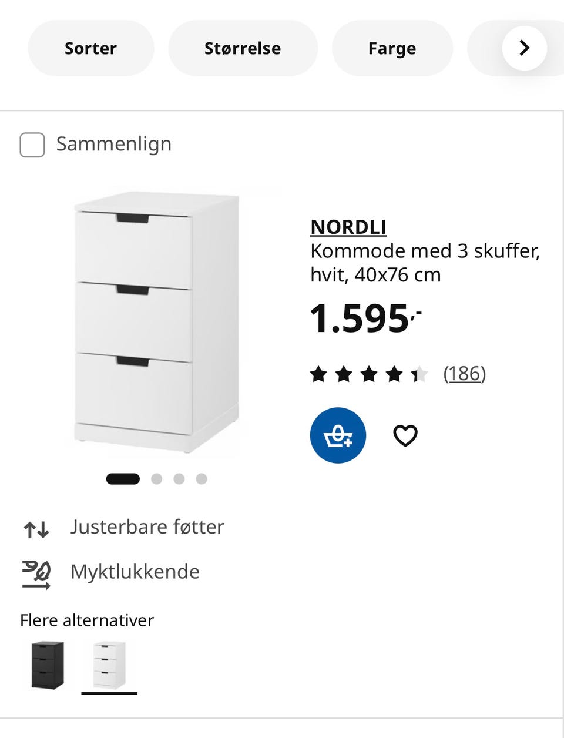Save NORDLI to favorites with heart icon
This screenshot has height=738, width=564.
click(x=405, y=435)
